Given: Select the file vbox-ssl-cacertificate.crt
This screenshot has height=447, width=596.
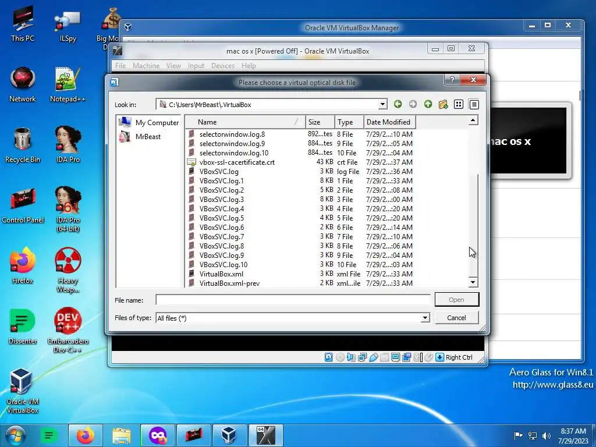Looking at the screenshot, I should tap(237, 162).
